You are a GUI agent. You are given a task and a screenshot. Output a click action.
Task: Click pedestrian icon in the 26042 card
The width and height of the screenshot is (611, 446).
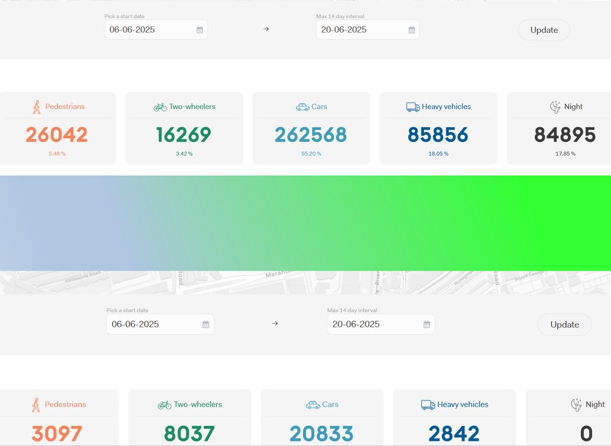37,107
